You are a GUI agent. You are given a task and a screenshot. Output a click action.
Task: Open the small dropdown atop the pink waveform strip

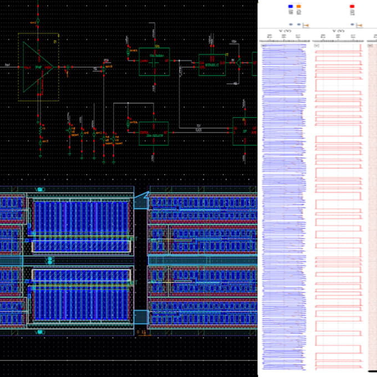[370, 45]
